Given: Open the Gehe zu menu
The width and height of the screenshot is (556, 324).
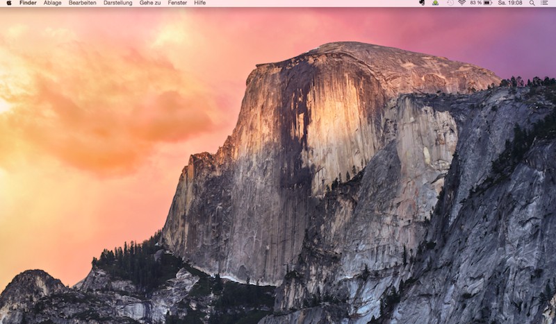Looking at the screenshot, I should point(150,3).
